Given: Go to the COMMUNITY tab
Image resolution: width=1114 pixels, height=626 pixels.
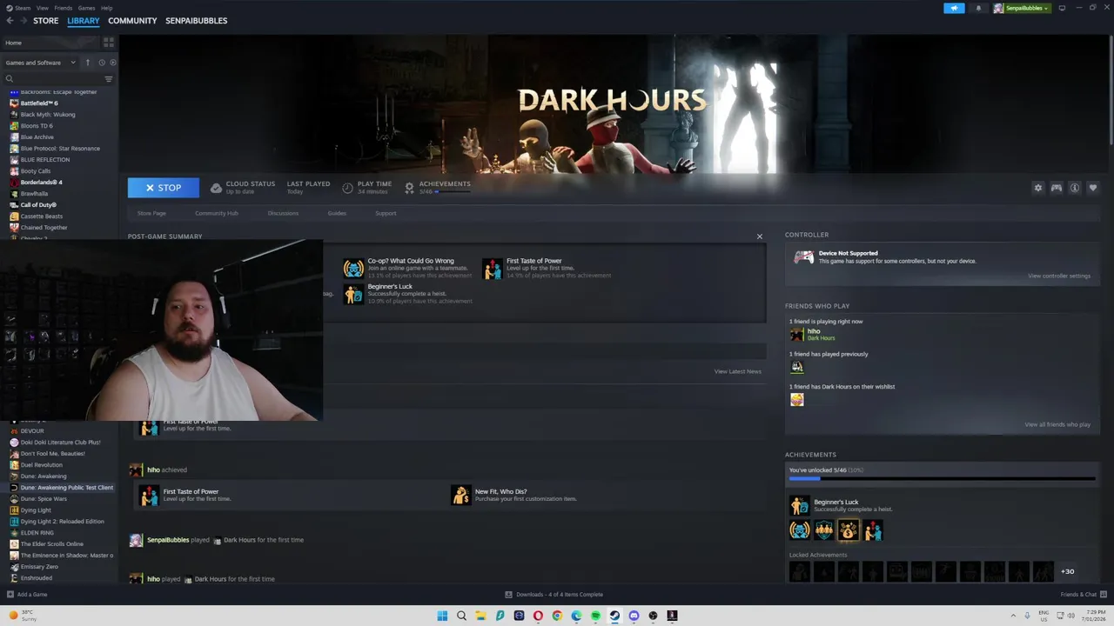Looking at the screenshot, I should (x=132, y=21).
